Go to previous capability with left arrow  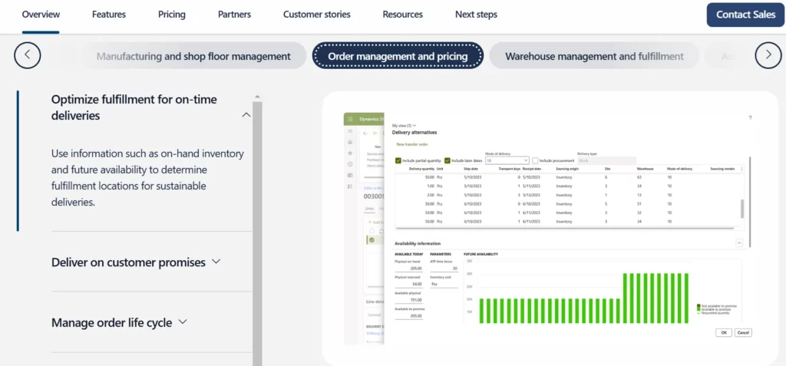point(27,55)
